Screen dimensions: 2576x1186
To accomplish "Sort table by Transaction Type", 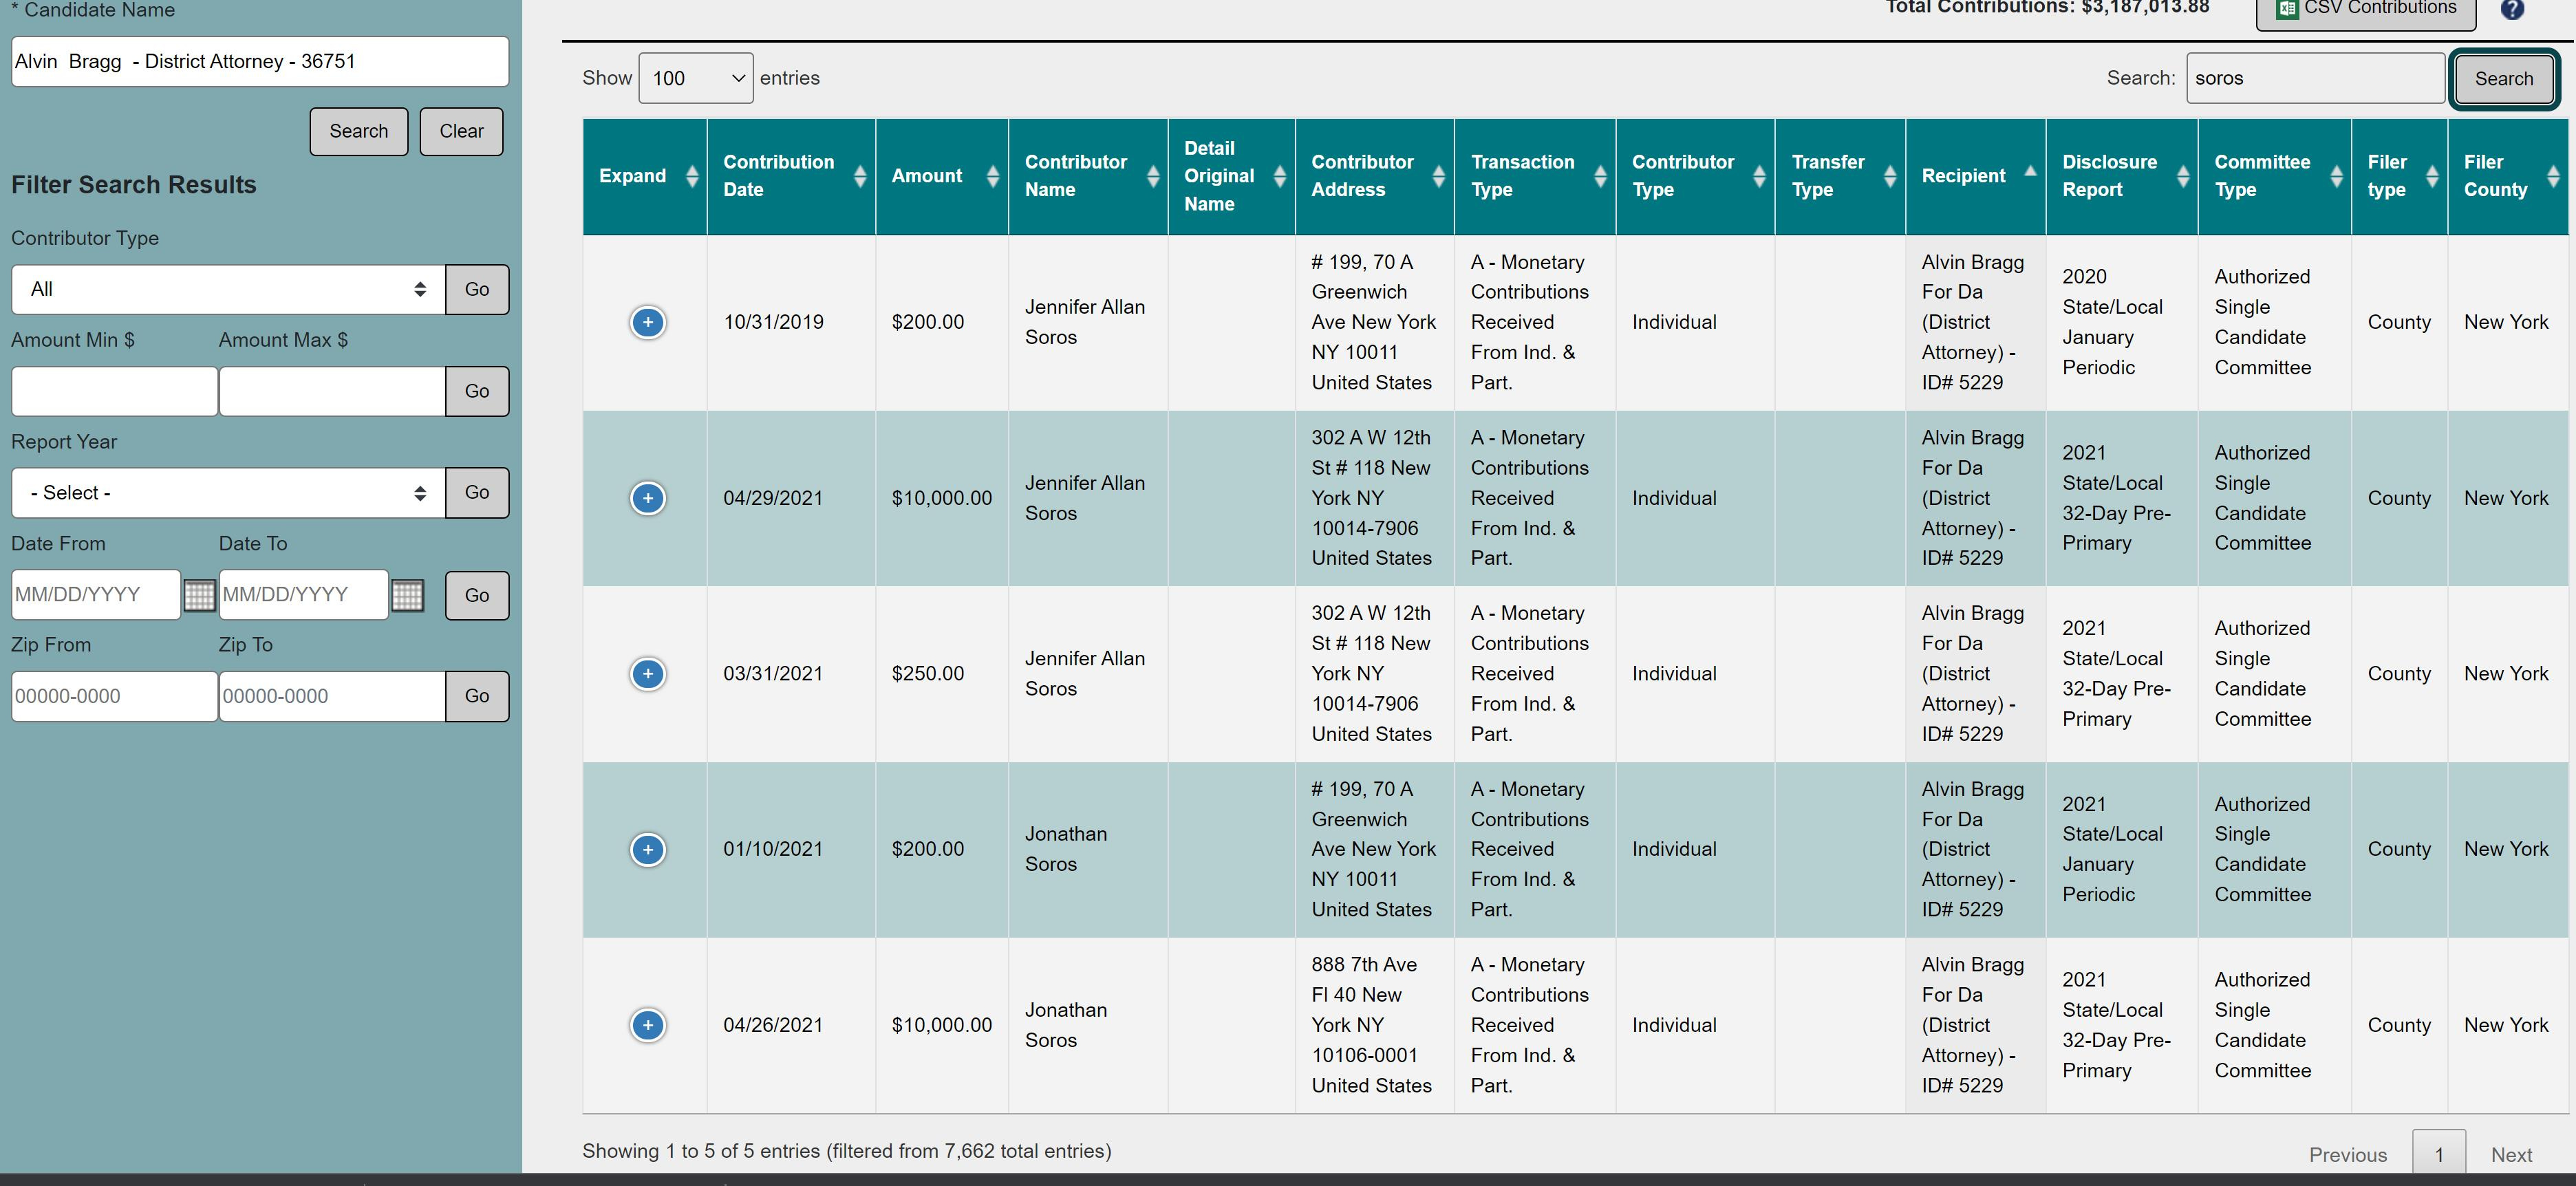I will (1535, 176).
